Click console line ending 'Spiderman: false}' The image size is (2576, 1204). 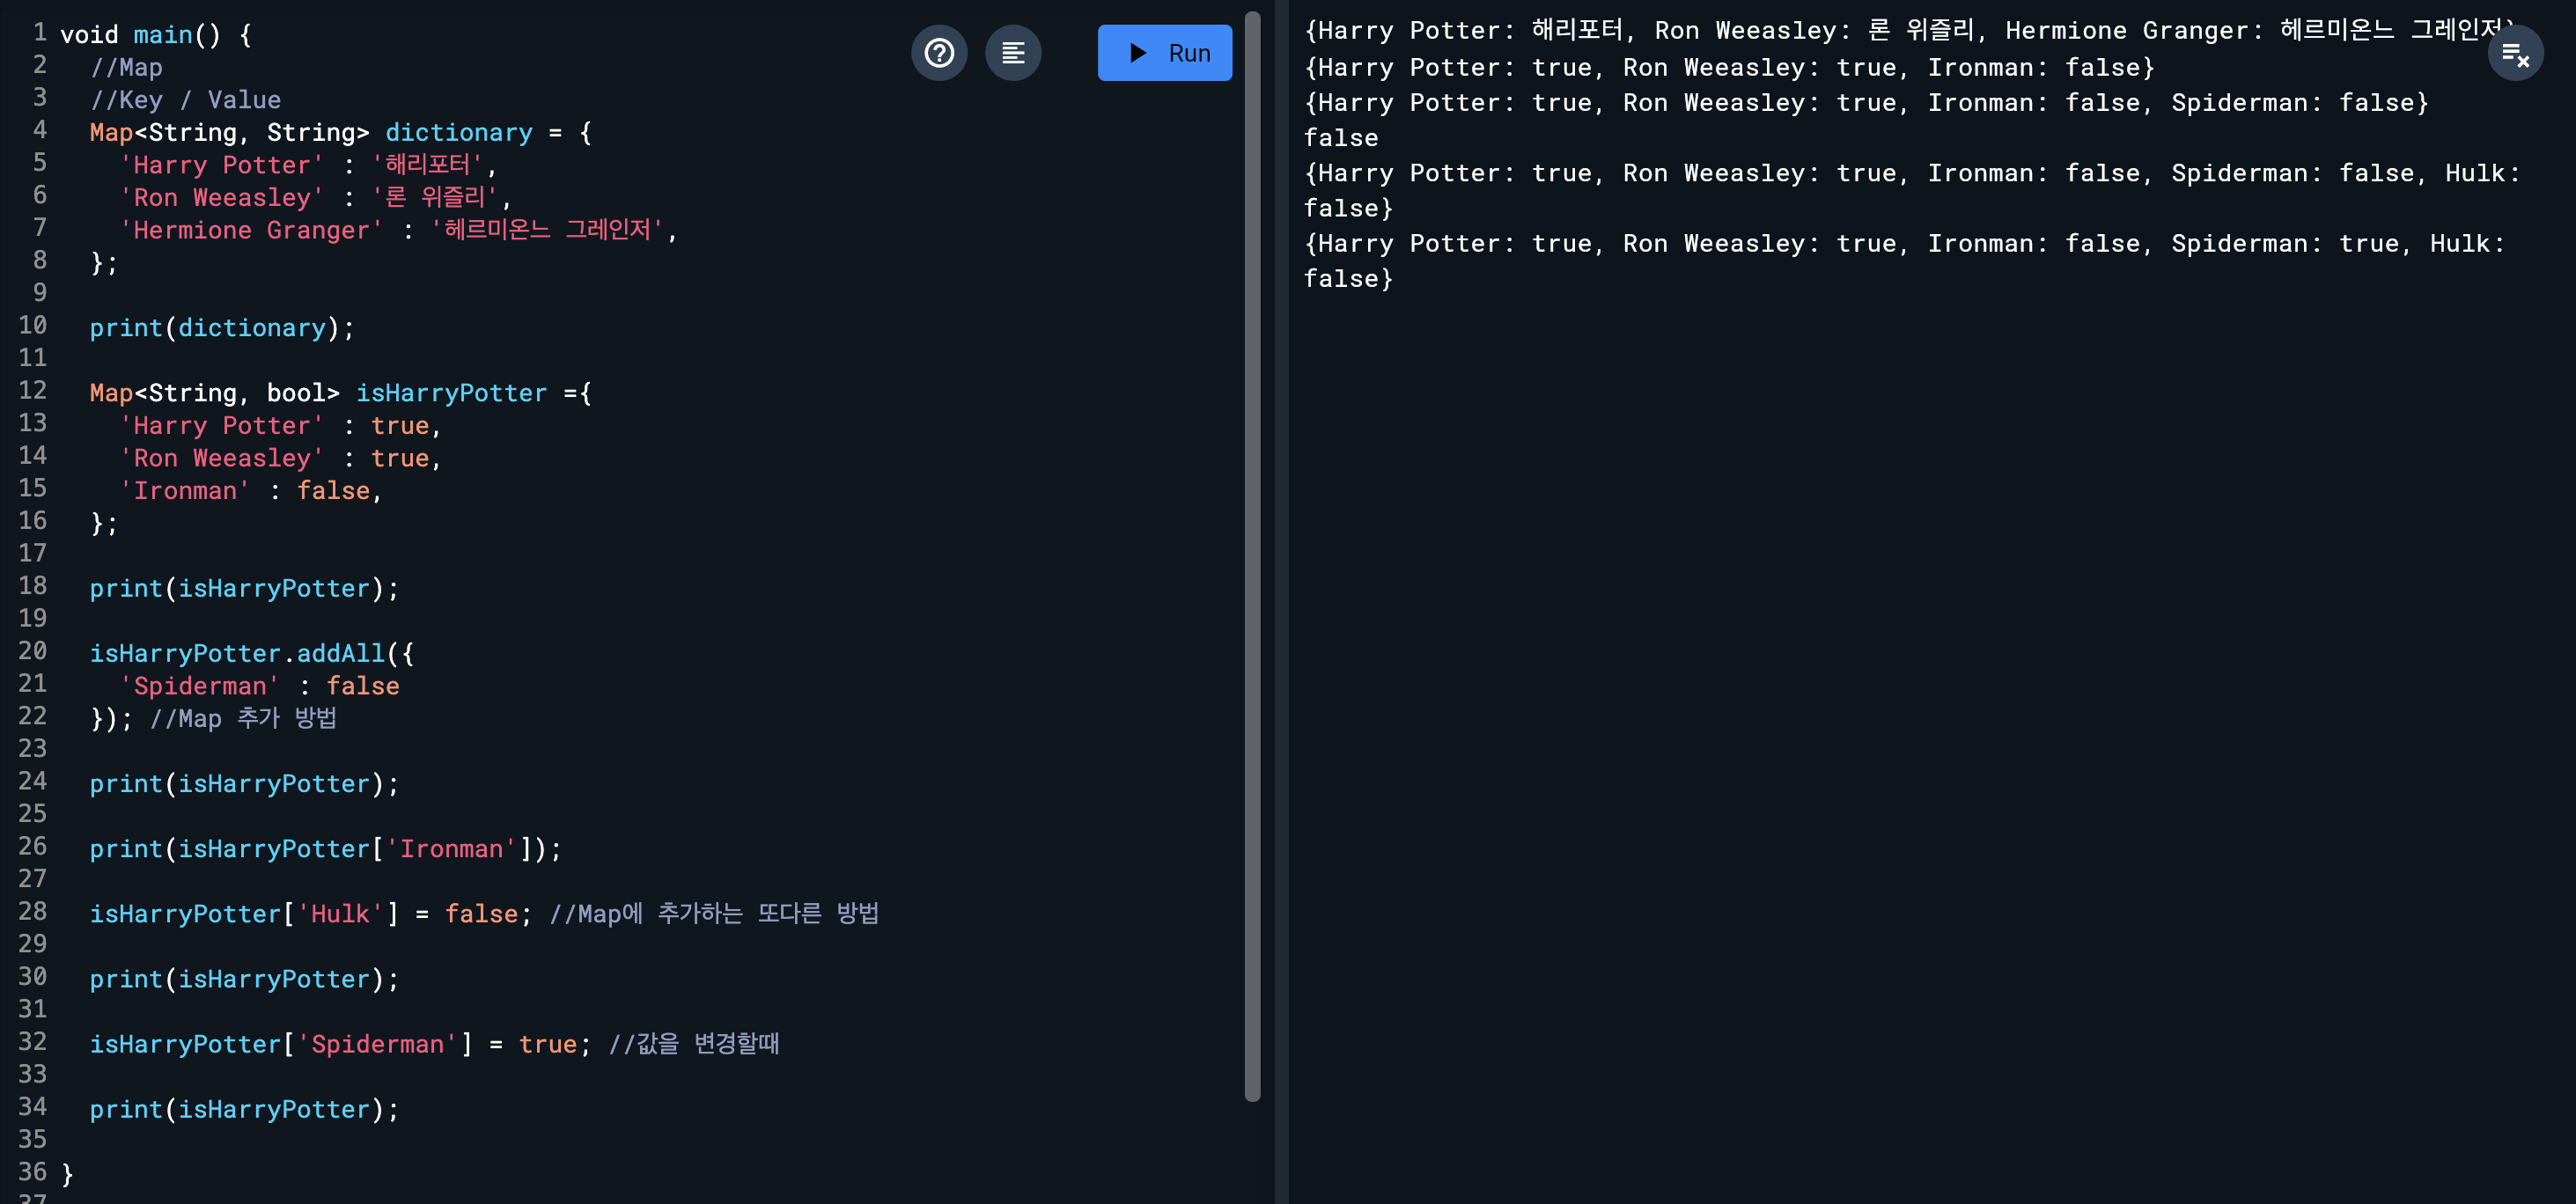click(1866, 103)
